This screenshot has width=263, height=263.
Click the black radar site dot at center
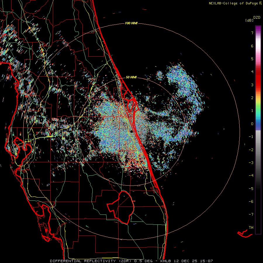click(x=132, y=131)
